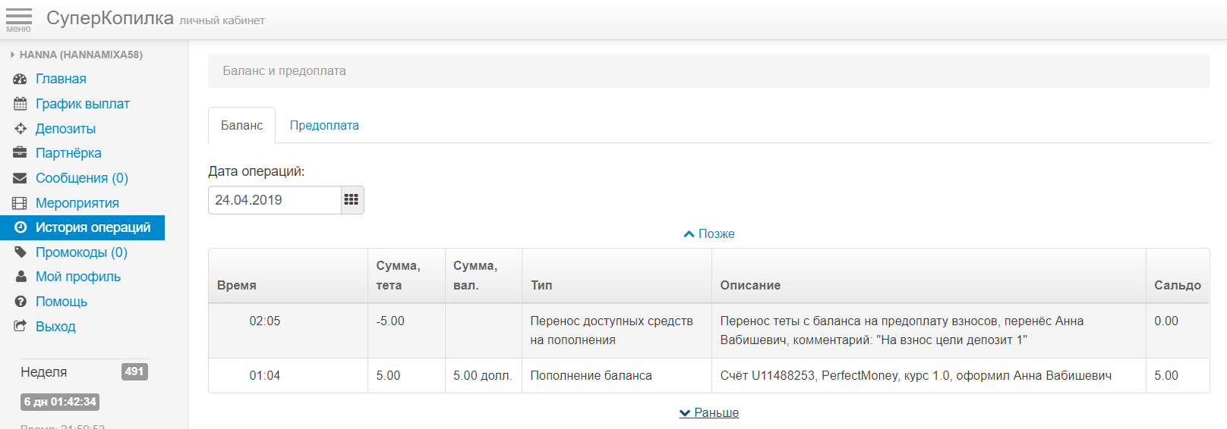Click the 5.00 долл. currency cell
The image size is (1227, 429).
click(x=483, y=376)
